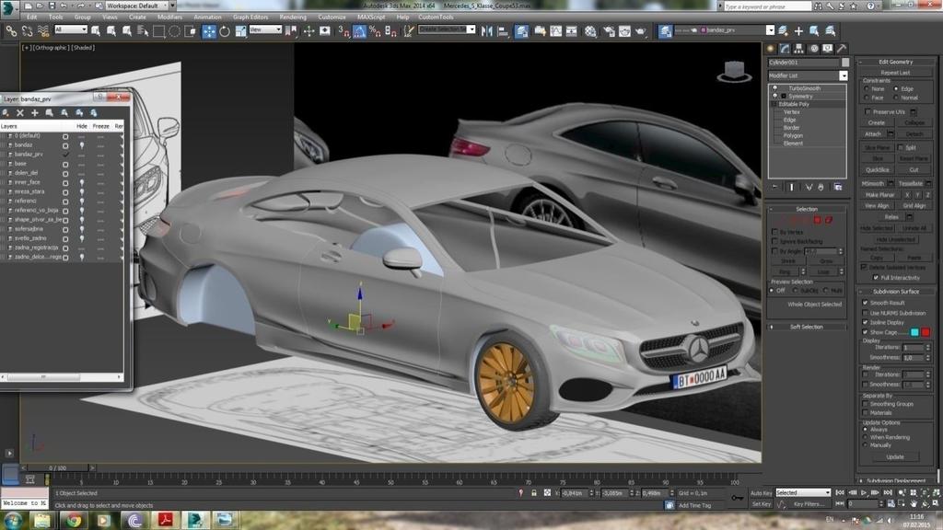
Task: Activate the Select and Move tool
Action: 209,31
